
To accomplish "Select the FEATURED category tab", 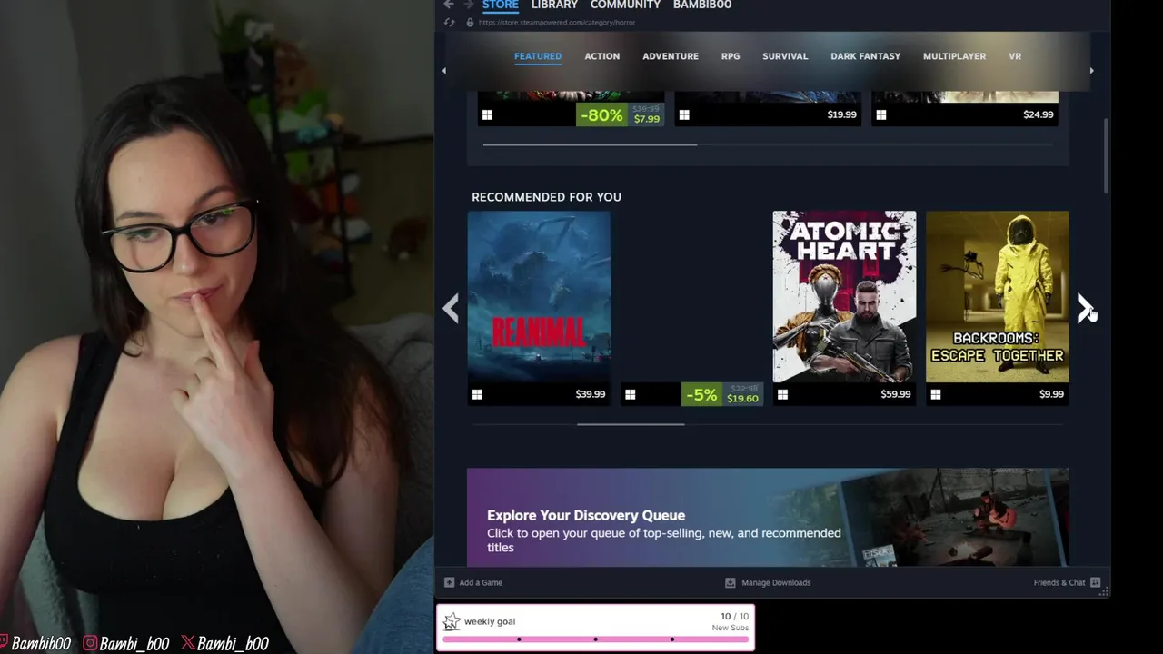I will point(538,56).
